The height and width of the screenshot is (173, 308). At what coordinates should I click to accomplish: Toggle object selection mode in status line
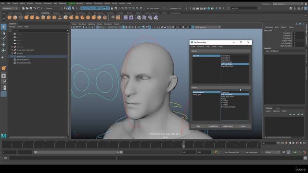tap(69, 8)
